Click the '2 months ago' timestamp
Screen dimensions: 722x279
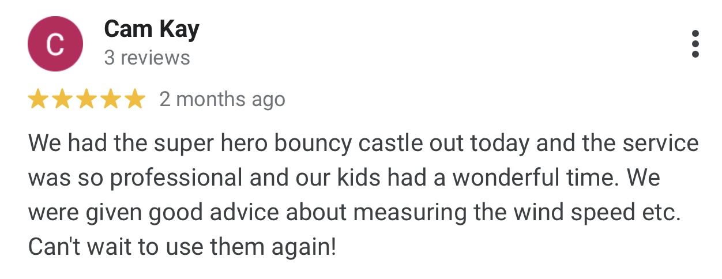(223, 100)
